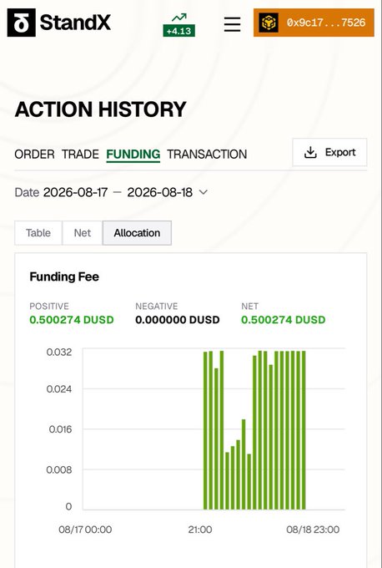Click the last green funding bar
This screenshot has height=568, width=382.
pyautogui.click(x=304, y=430)
